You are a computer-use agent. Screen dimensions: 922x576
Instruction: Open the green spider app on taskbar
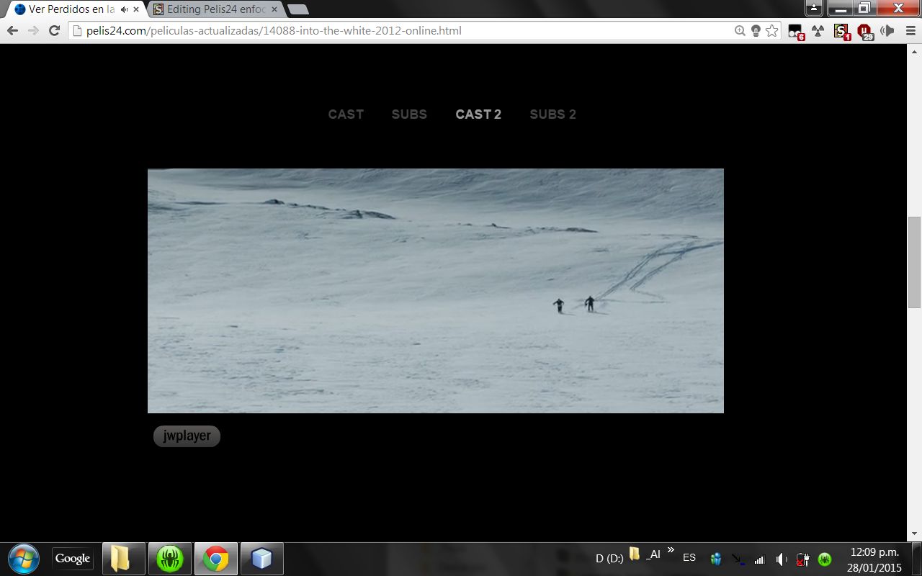pyautogui.click(x=169, y=559)
